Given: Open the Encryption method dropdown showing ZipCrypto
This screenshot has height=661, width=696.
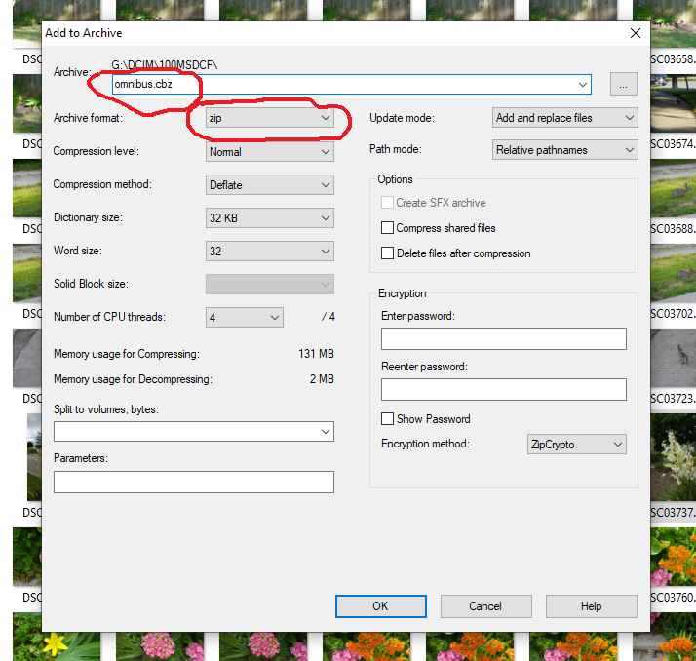Looking at the screenshot, I should tap(577, 444).
